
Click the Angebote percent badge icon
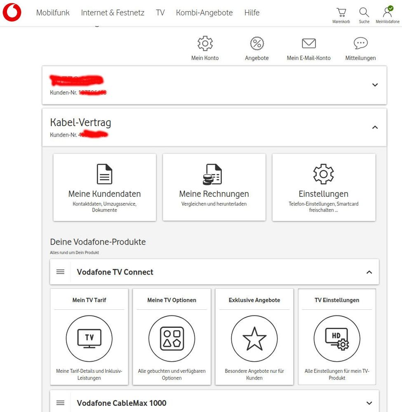click(257, 43)
